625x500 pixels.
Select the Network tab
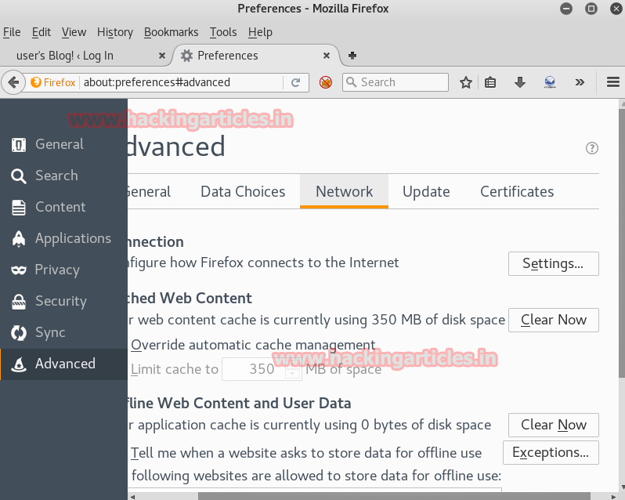click(x=345, y=192)
